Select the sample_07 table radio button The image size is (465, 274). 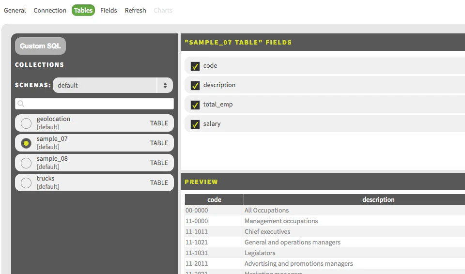(26, 143)
